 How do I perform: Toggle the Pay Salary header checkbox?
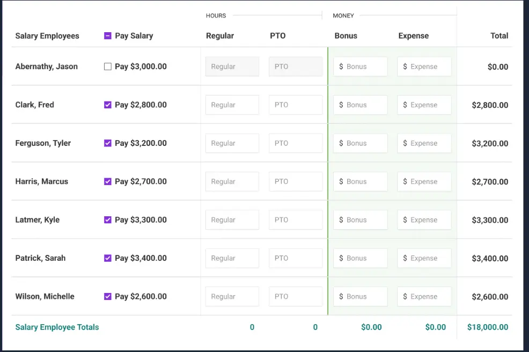[108, 36]
